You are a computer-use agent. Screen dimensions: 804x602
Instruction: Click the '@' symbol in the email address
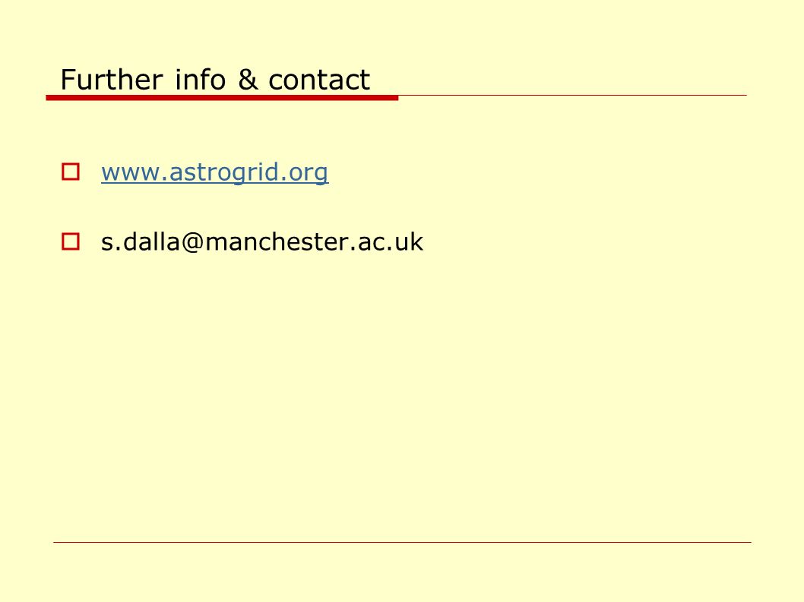pyautogui.click(x=192, y=242)
